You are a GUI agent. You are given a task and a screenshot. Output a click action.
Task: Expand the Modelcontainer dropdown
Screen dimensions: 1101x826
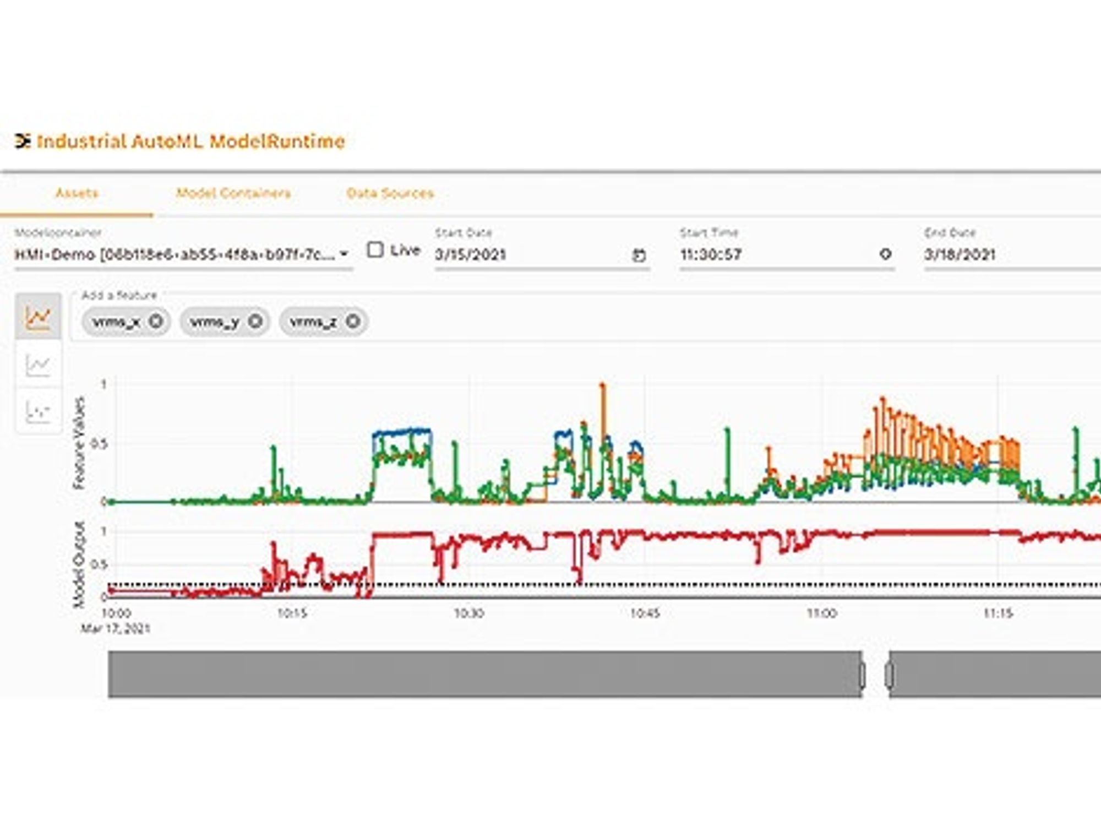(344, 254)
